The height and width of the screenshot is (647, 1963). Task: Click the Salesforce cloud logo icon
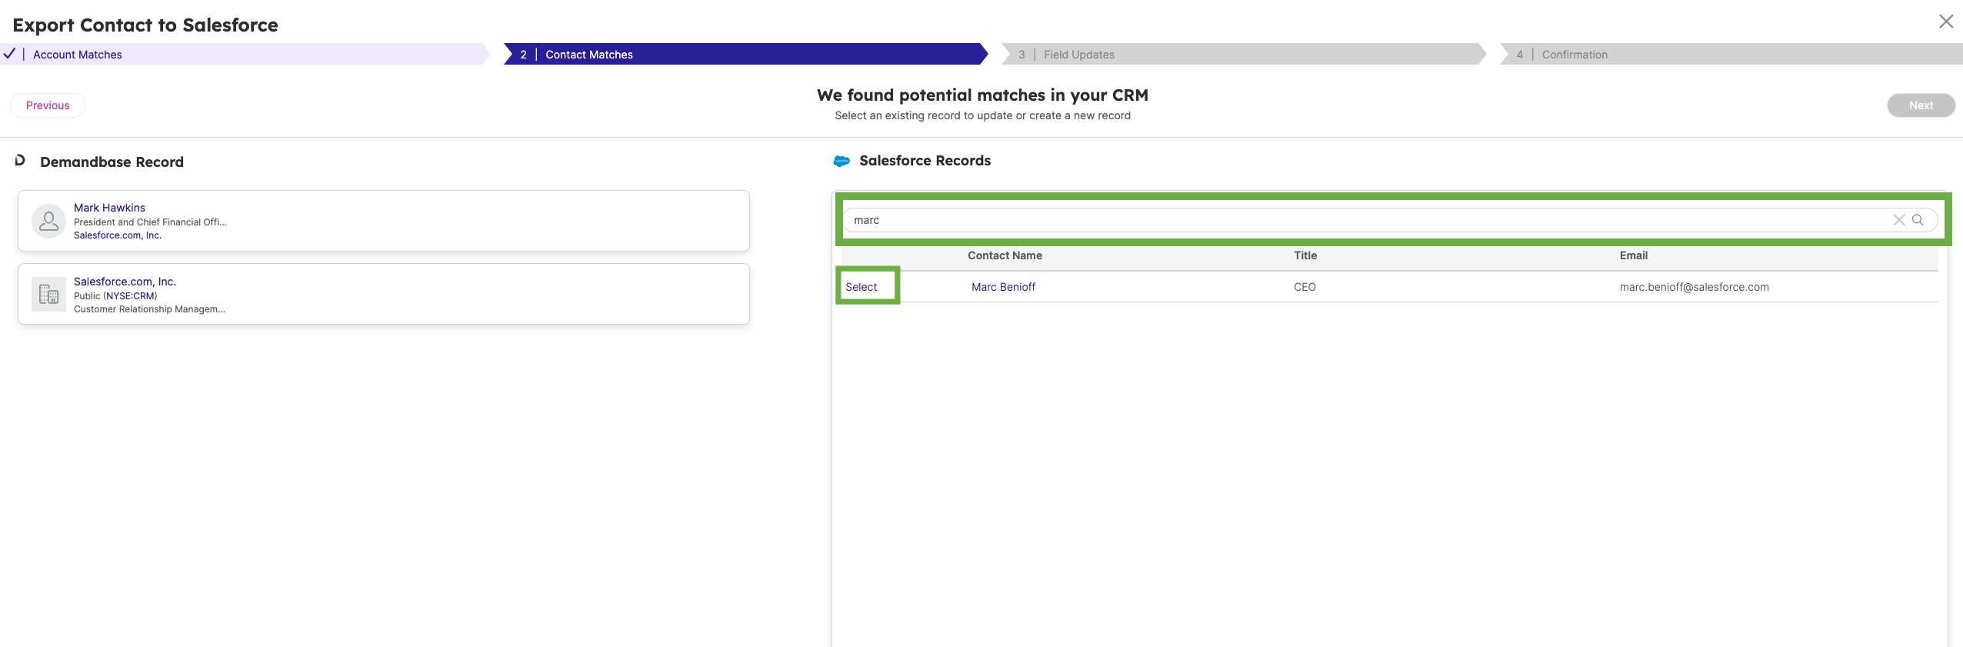[x=842, y=161]
